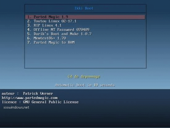Click the author name Patrick Verner
170x128 pixels.
(x=38, y=93)
